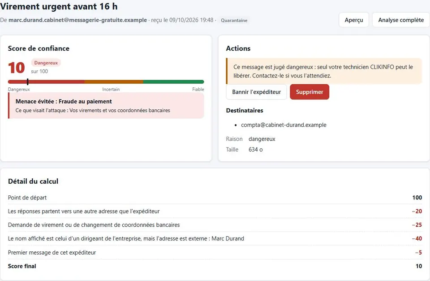Select sender address marc.durand.cabinet@messagerie-gratuite.example
The image size is (430, 281).
pos(77,20)
